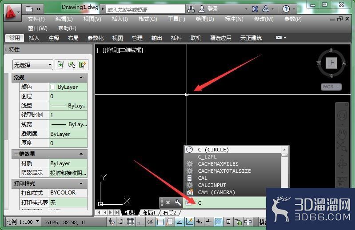
Task: Toggle Grid Display in status bar
Action: point(131,222)
